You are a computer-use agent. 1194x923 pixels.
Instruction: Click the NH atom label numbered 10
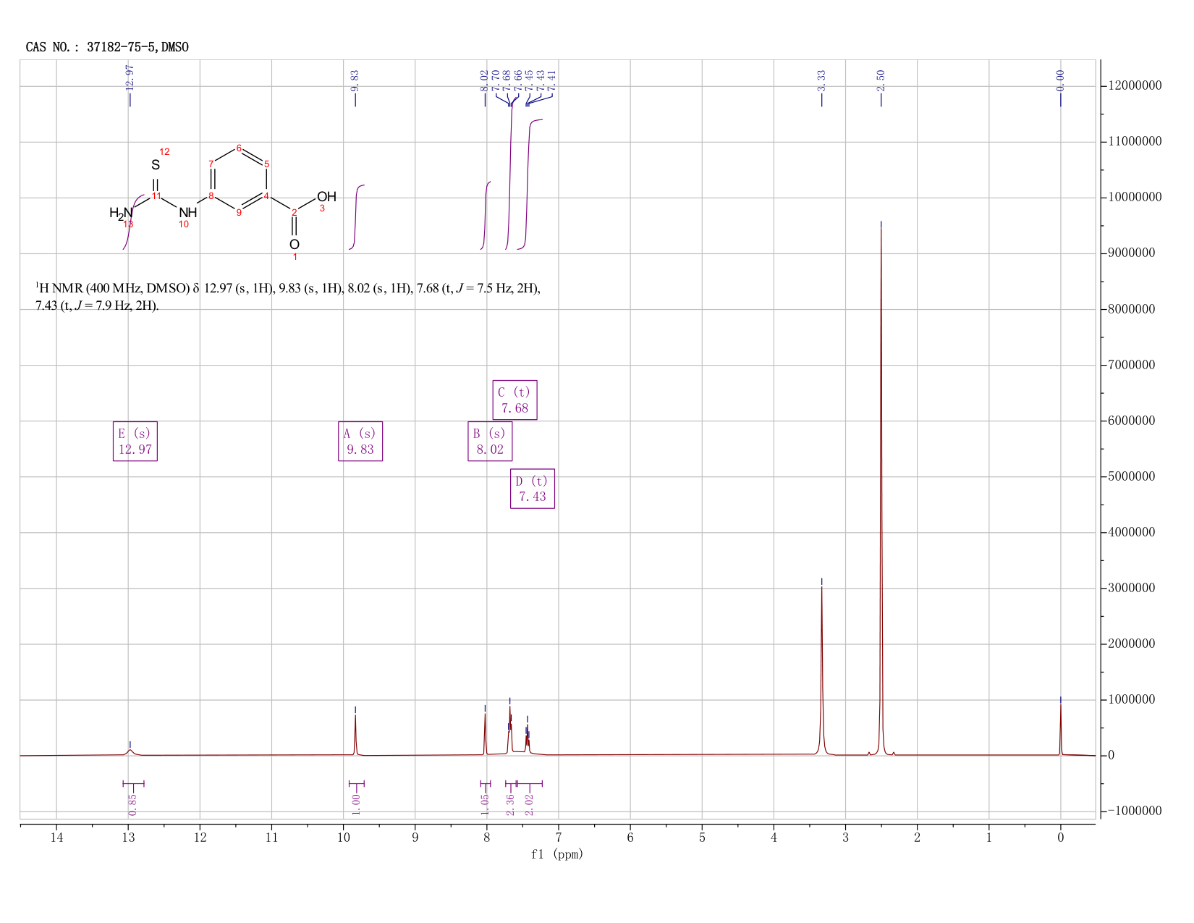tap(187, 213)
